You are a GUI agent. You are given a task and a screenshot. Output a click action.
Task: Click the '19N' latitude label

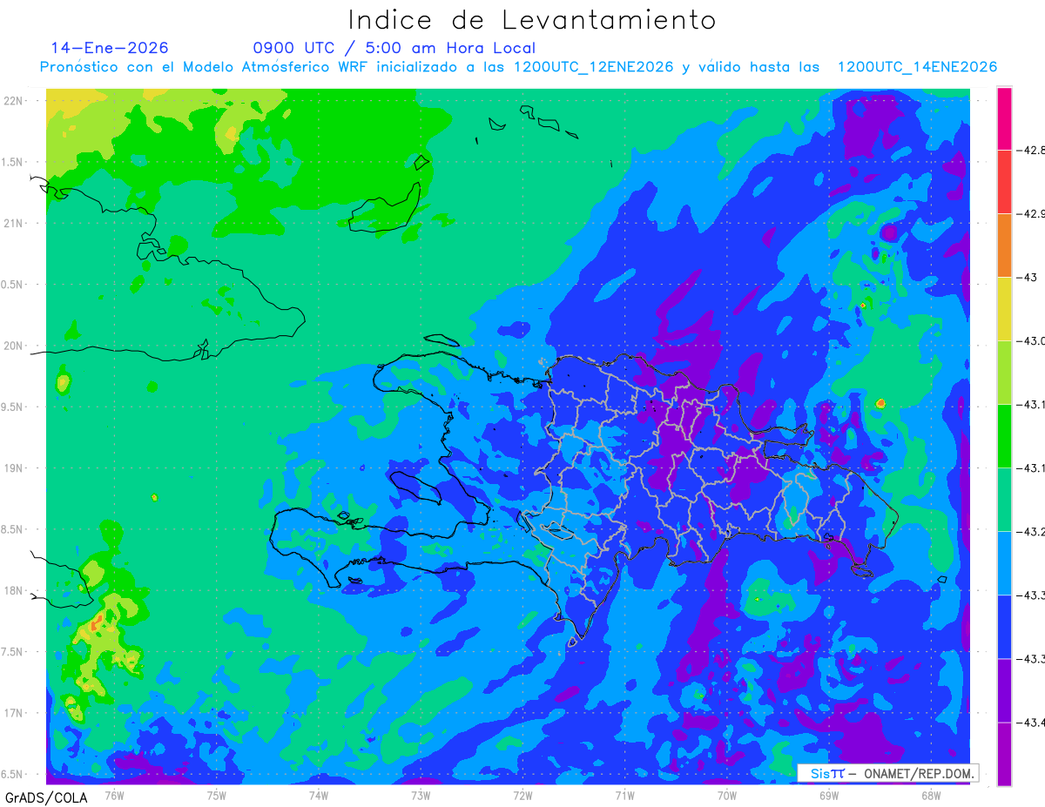15,468
